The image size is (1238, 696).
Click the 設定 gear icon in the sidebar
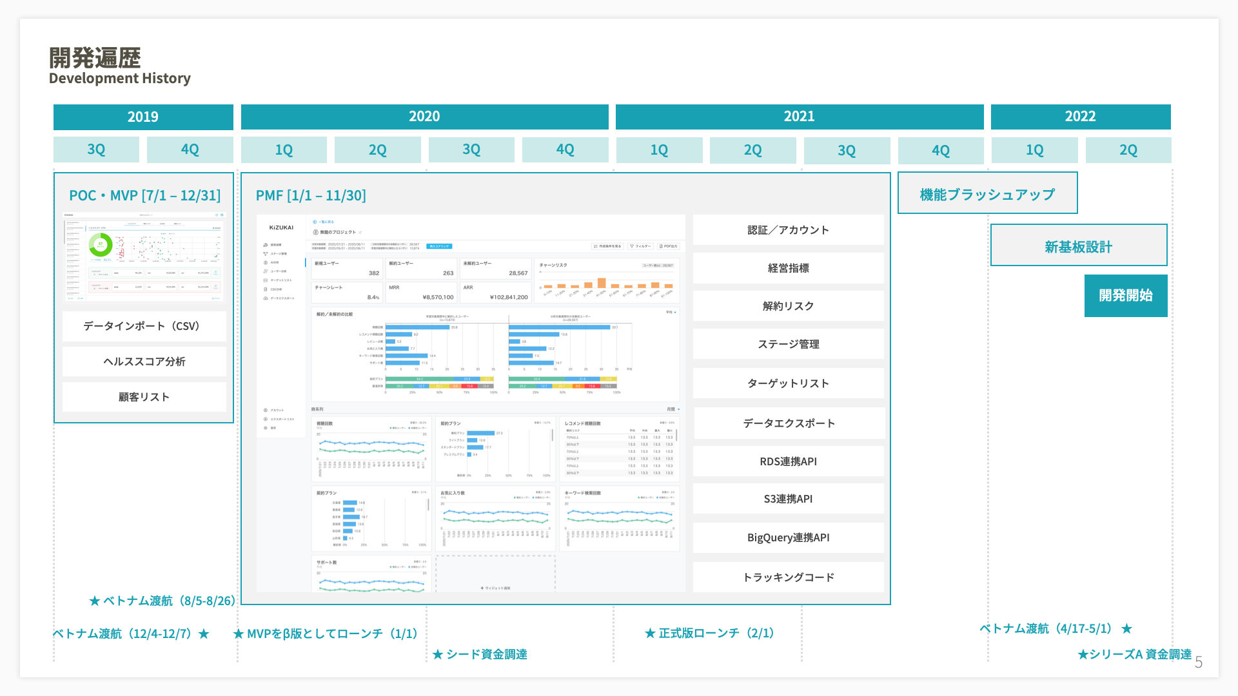tap(266, 428)
